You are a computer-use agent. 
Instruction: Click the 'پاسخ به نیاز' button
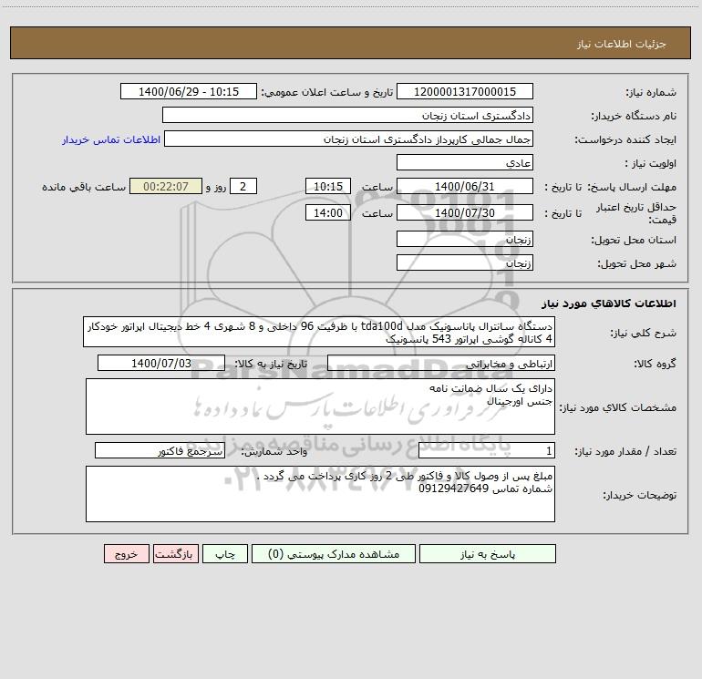[487, 554]
